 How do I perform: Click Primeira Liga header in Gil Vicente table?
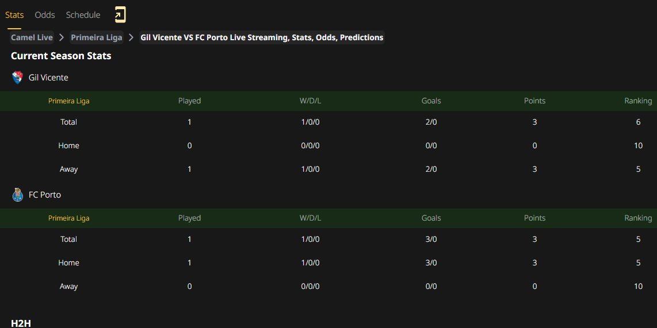click(68, 101)
